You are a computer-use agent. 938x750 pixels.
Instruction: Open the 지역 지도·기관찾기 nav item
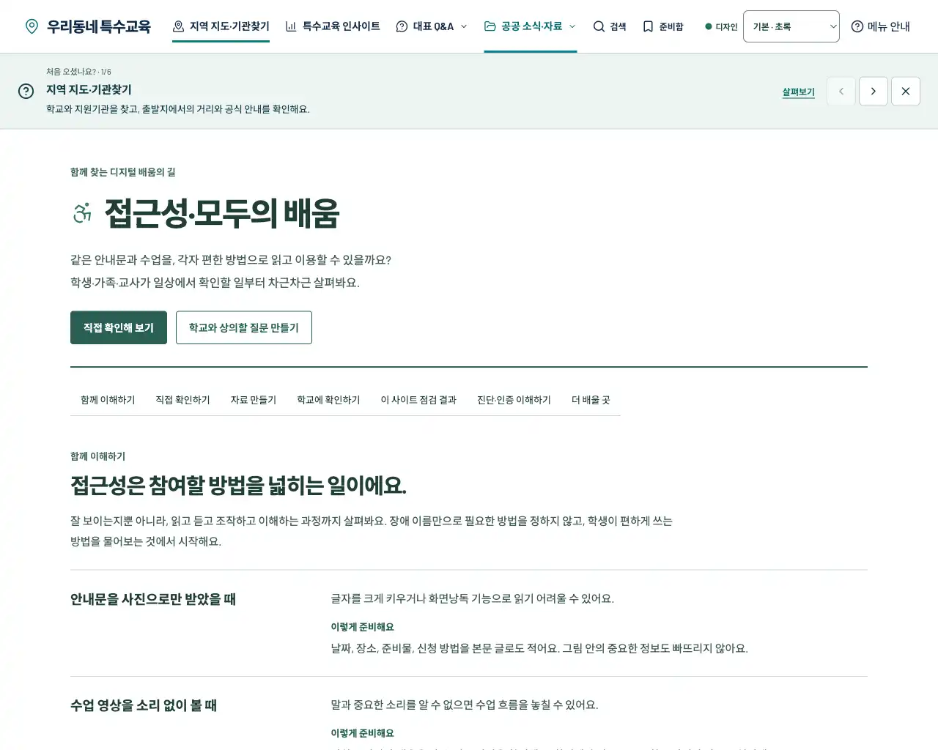(x=221, y=26)
